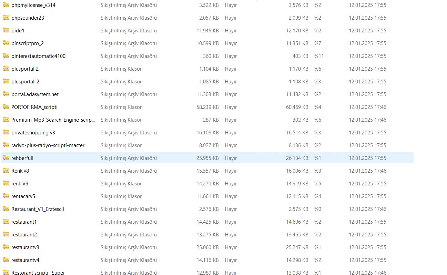Select the file name "plusportal_2"
The width and height of the screenshot is (447, 275).
[x=25, y=82]
